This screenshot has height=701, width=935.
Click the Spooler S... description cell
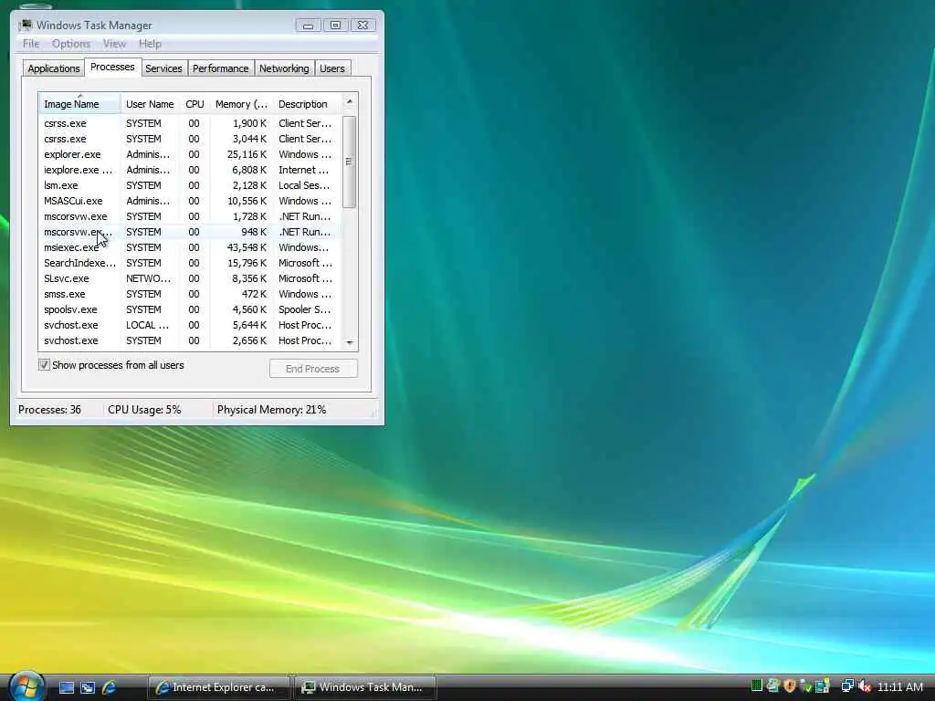(x=304, y=309)
